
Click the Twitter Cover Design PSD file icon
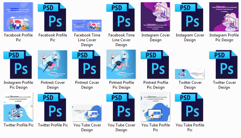[224, 64]
